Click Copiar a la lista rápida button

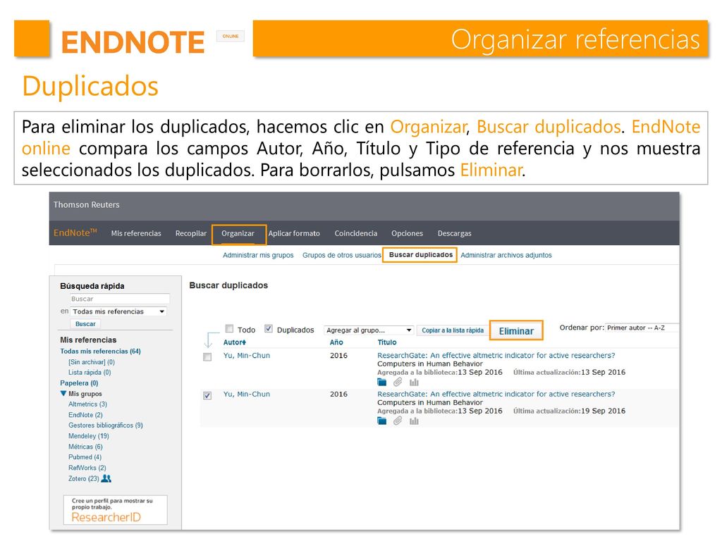pyautogui.click(x=453, y=330)
